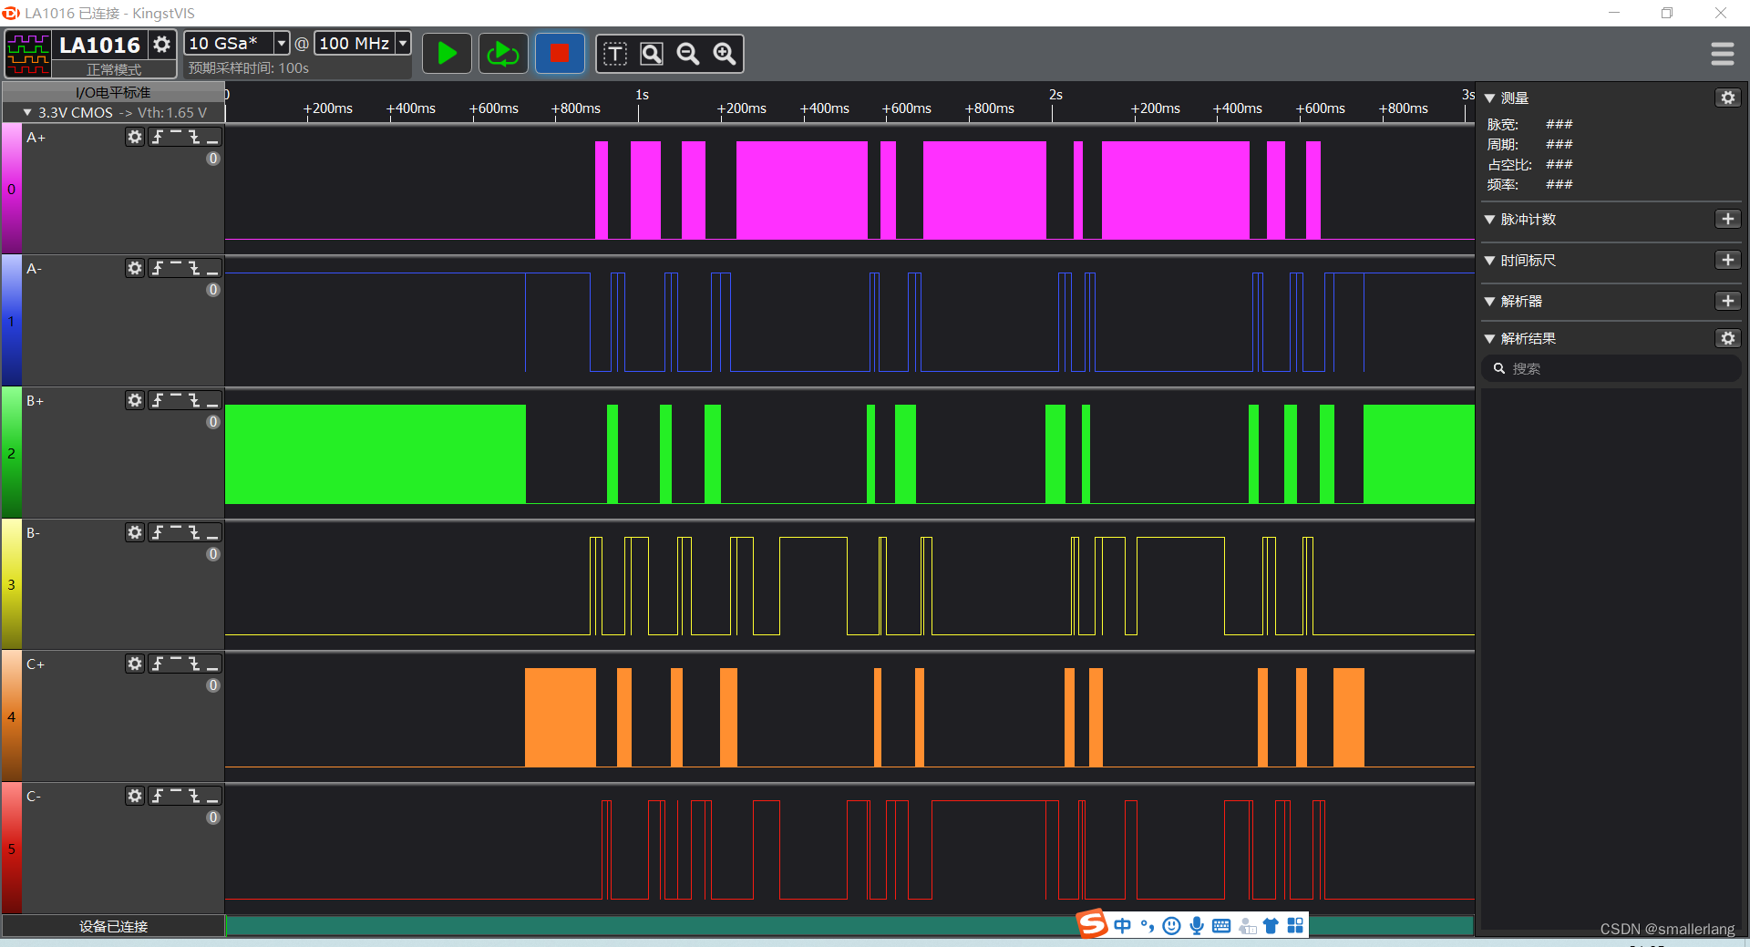Collapse the 解析结果 decode results panel
The width and height of the screenshot is (1750, 947).
pos(1489,339)
